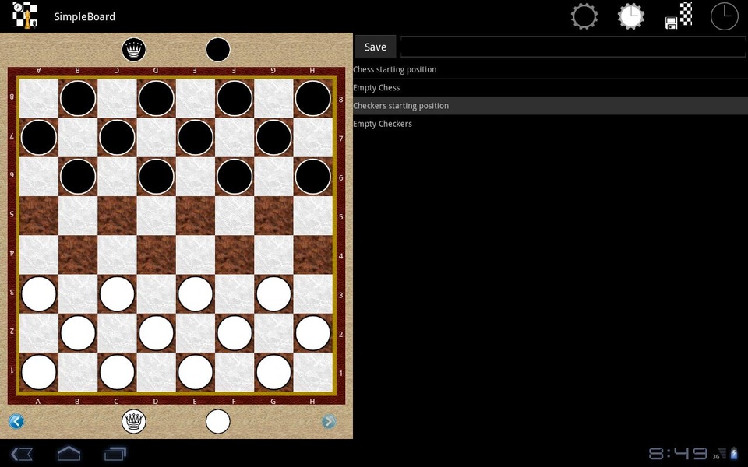Select white checker on square B2

point(78,332)
